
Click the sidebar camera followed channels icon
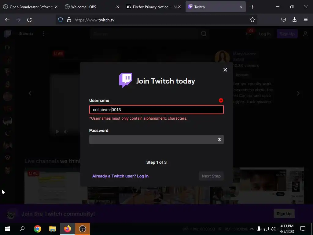(8, 47)
